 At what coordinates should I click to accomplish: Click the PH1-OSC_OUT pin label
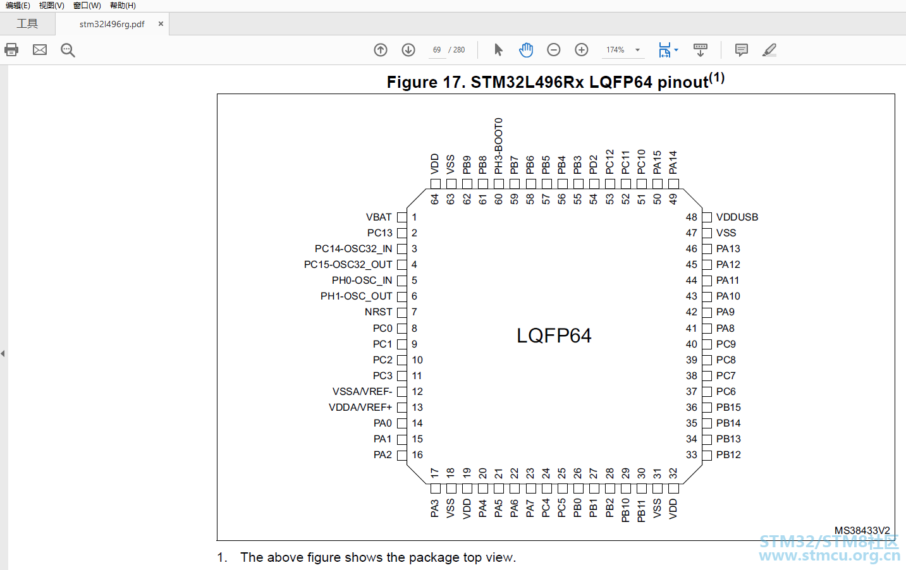(356, 296)
